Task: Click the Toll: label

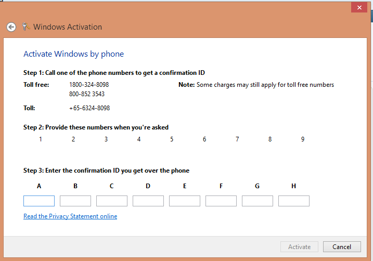Action: 29,108
